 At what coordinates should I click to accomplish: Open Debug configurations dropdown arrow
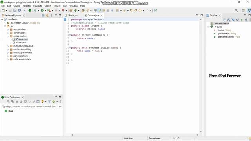38,11
